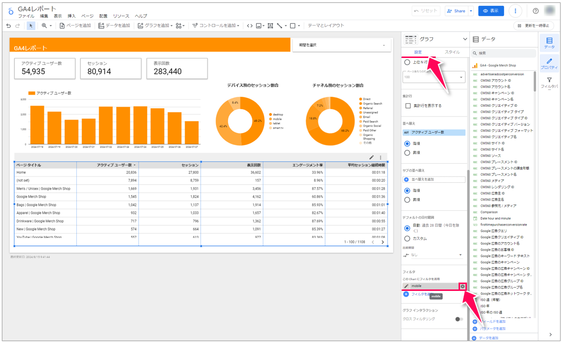Go to previous page of table results
The width and height of the screenshot is (562, 343).
coord(373,242)
